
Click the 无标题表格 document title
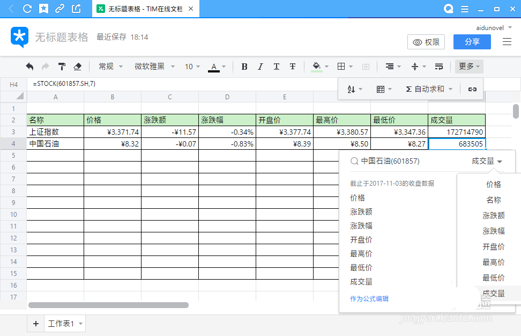click(62, 37)
